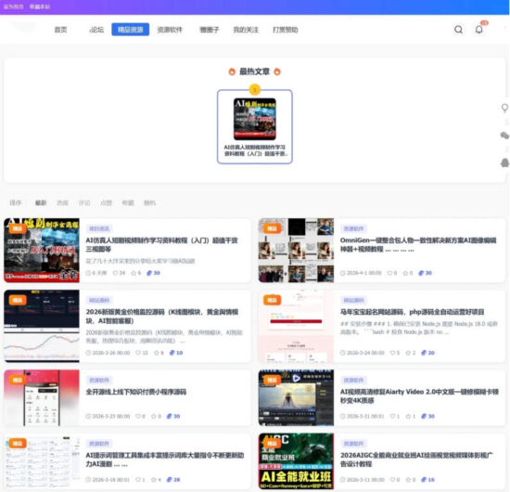Viewport: 510px width, 492px height.
Task: Click AI全能就业班 thumbnail image
Action: (296, 461)
